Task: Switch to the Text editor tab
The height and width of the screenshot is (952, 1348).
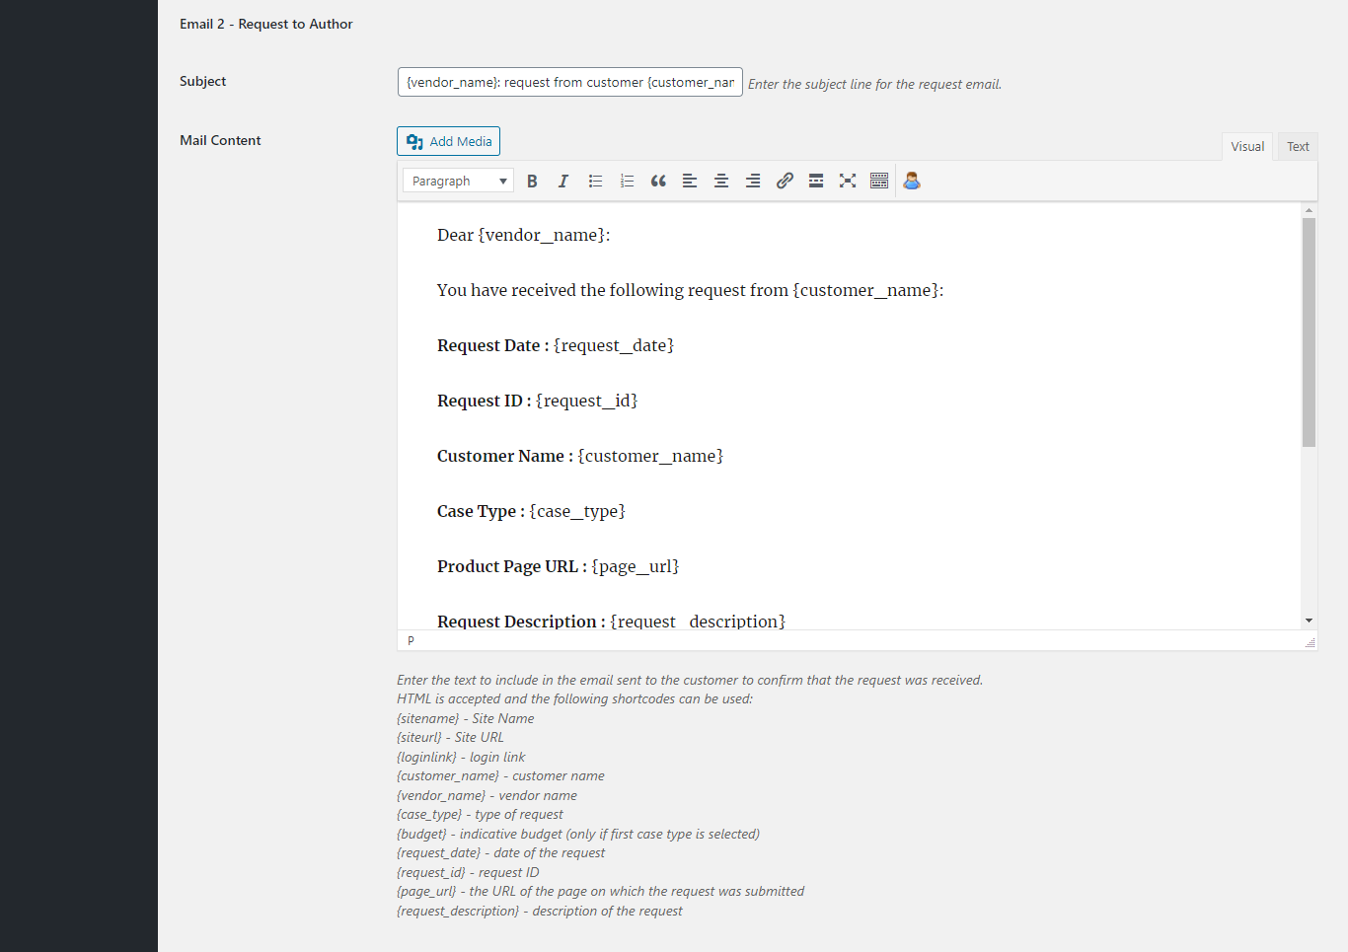Action: coord(1298,147)
